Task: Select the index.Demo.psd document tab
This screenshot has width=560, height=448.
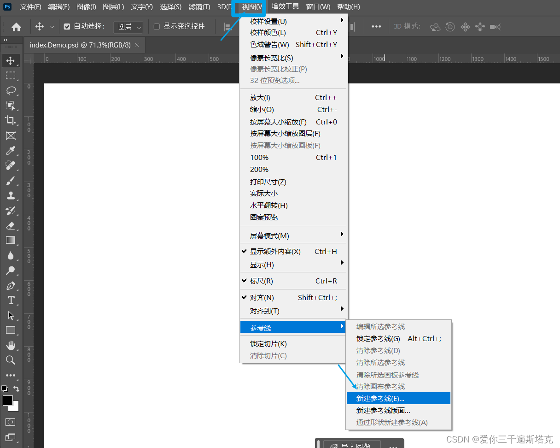Action: 84,45
